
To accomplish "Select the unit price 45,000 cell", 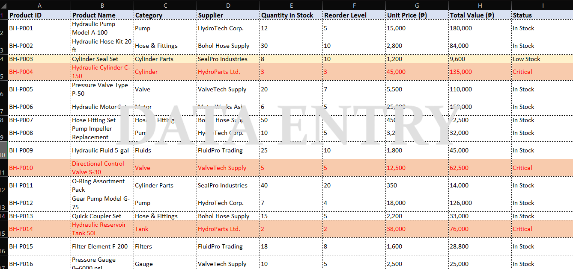I will [x=417, y=72].
